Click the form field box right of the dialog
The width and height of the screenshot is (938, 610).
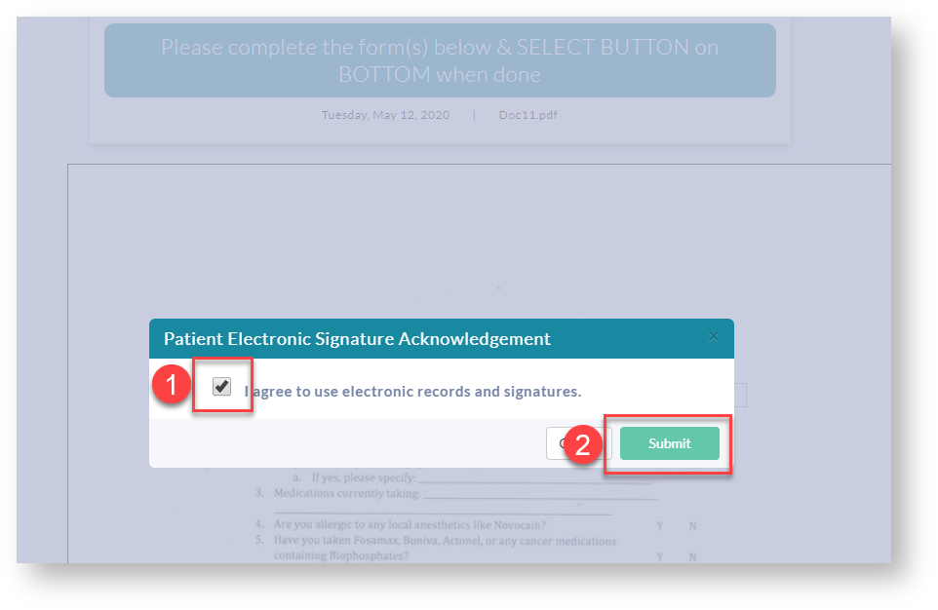[x=740, y=395]
